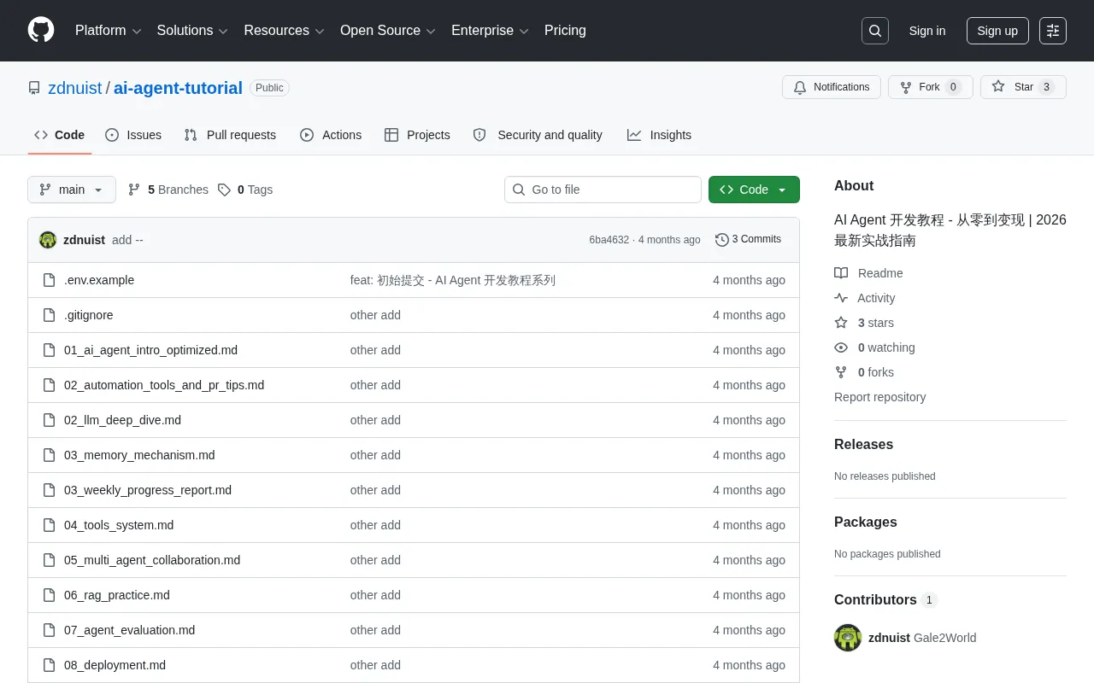Image resolution: width=1094 pixels, height=683 pixels.
Task: Switch to the Issues tab
Action: (133, 135)
